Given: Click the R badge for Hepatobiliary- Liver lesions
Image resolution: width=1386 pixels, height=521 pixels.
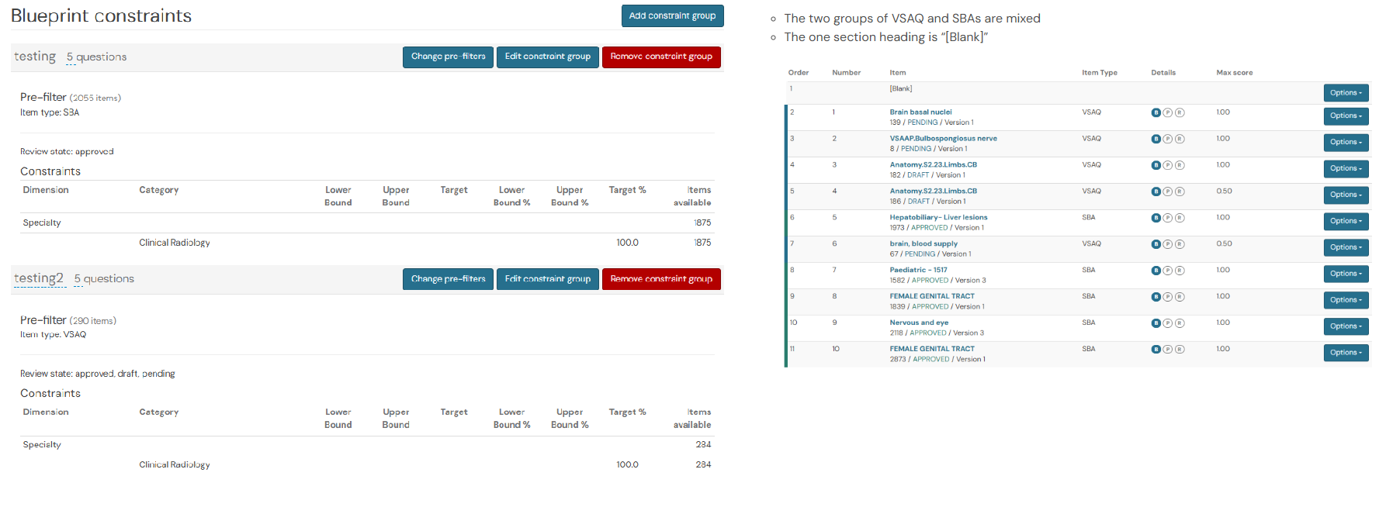Looking at the screenshot, I should tap(1180, 218).
